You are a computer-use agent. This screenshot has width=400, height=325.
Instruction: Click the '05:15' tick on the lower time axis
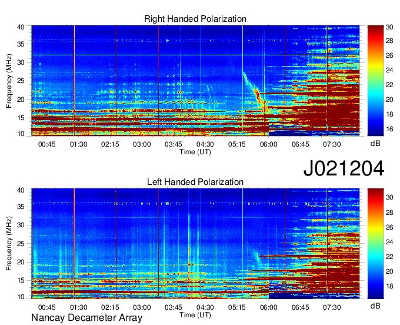[236, 307]
